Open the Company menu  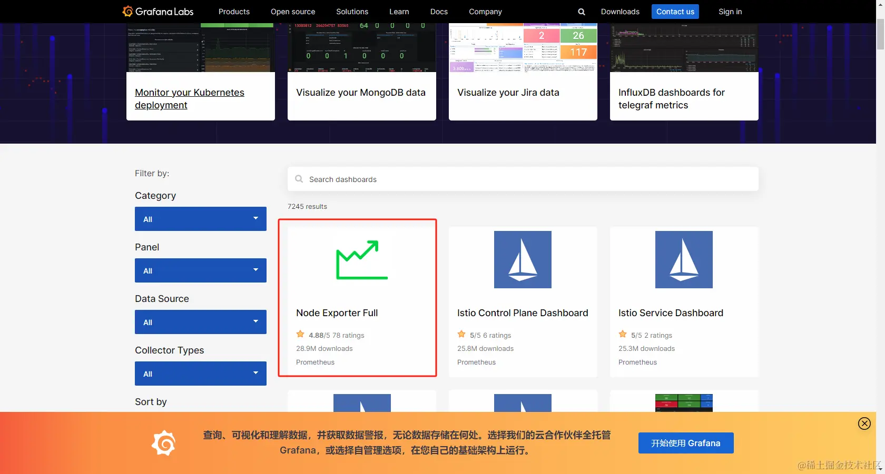485,12
